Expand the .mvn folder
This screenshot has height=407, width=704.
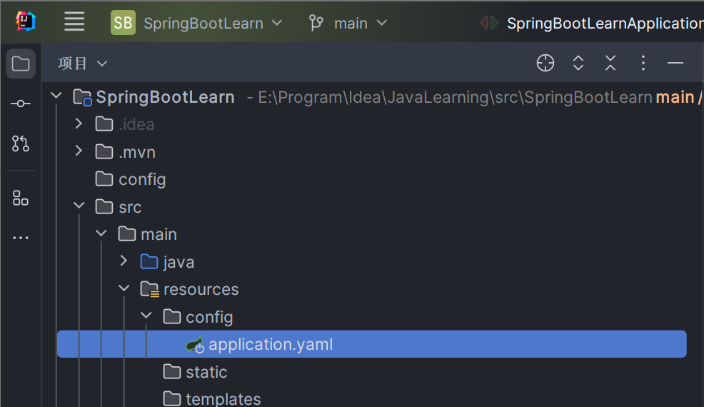coord(79,151)
